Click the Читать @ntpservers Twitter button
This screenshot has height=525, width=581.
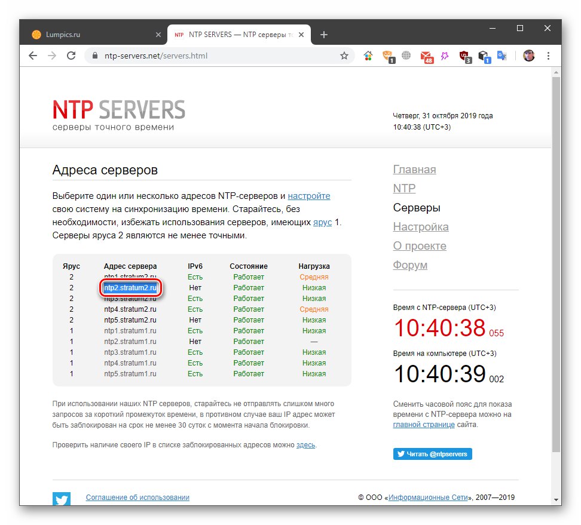click(432, 454)
